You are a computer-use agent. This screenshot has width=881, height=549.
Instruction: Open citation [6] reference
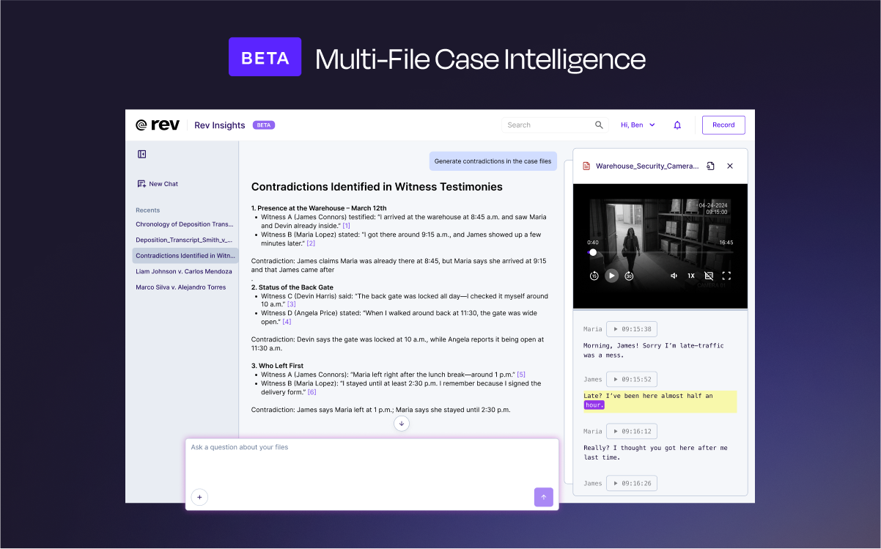[x=312, y=392]
